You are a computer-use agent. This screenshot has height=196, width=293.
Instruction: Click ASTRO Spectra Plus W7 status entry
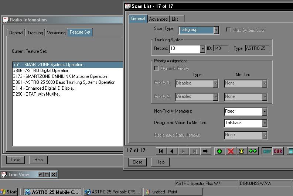206,183
